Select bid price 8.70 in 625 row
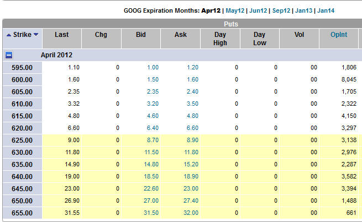This screenshot has height=222, width=362. (152, 140)
